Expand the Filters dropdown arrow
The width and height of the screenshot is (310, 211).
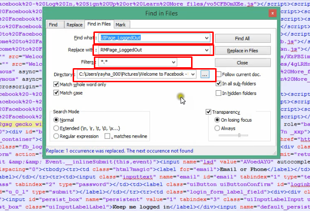click(x=174, y=62)
